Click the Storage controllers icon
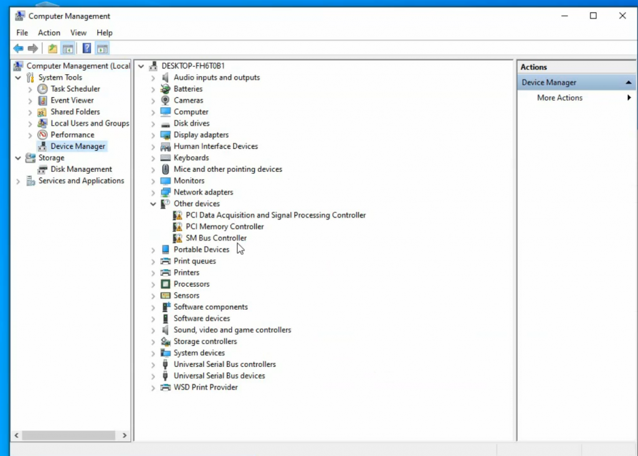The image size is (638, 456). (x=165, y=341)
